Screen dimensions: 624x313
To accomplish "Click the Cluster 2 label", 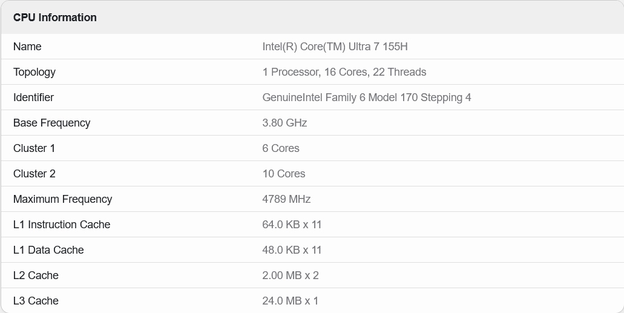I will tap(34, 174).
